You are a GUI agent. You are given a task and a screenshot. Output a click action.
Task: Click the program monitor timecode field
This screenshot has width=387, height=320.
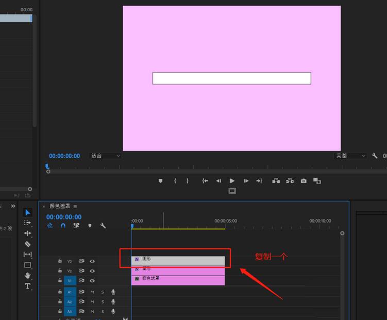[x=64, y=156]
